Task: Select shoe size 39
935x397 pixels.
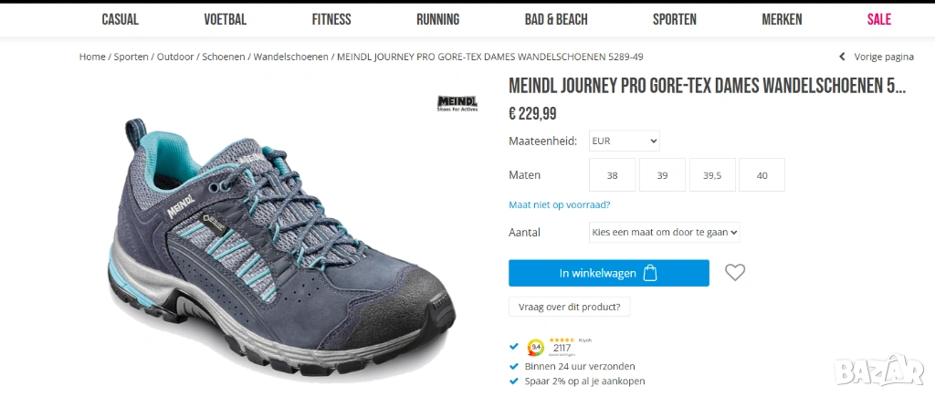Action: (662, 175)
